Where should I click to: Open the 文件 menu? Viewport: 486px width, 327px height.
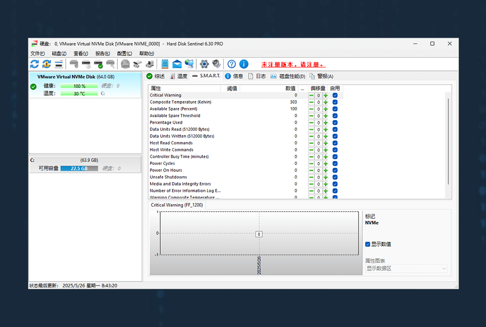[x=37, y=53]
